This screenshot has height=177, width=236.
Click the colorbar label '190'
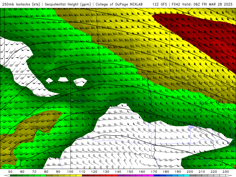(178, 172)
